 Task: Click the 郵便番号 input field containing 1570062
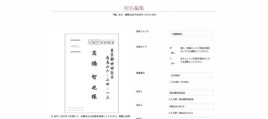[x=191, y=76]
